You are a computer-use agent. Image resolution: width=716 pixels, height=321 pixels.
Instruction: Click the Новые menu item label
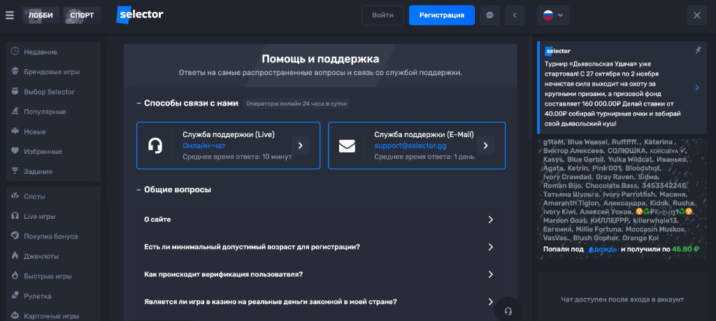(35, 131)
